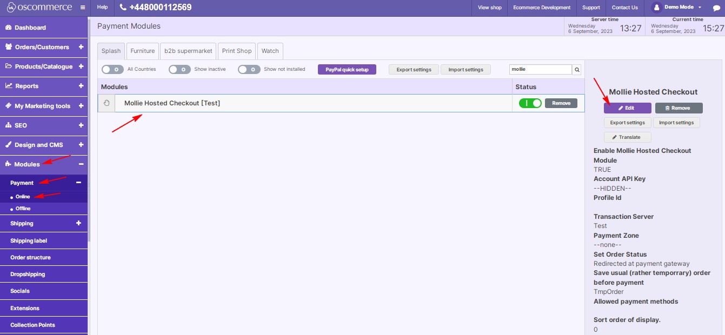
Task: Expand Reports plus sign
Action: 81,86
